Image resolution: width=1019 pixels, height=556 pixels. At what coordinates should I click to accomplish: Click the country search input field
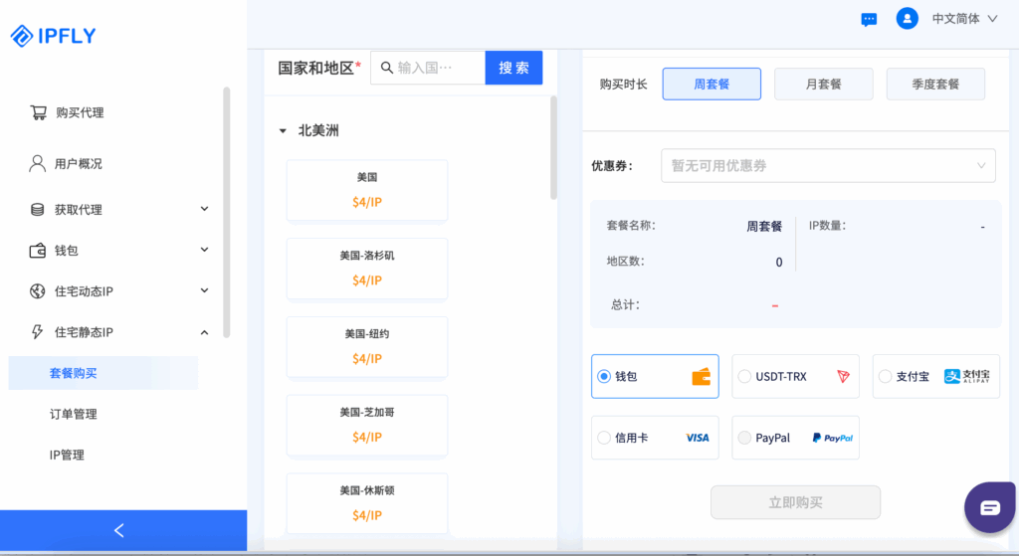tap(428, 68)
